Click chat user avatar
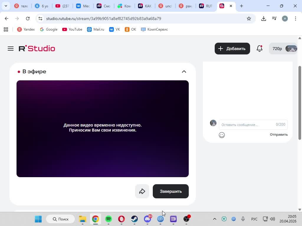Image resolution: width=302 pixels, height=226 pixels. 213,123
